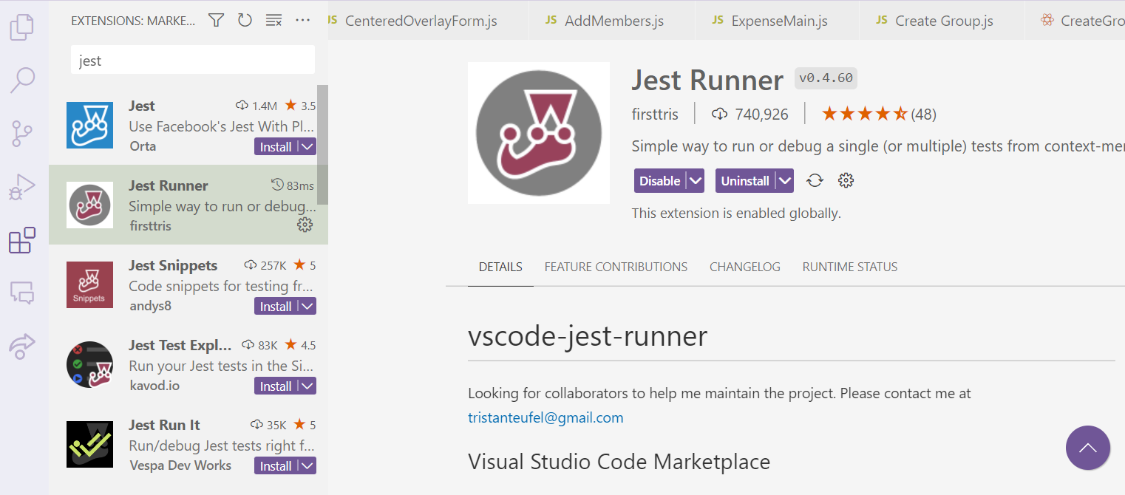This screenshot has height=495, width=1125.
Task: Install Jest Run It extension
Action: pos(276,465)
